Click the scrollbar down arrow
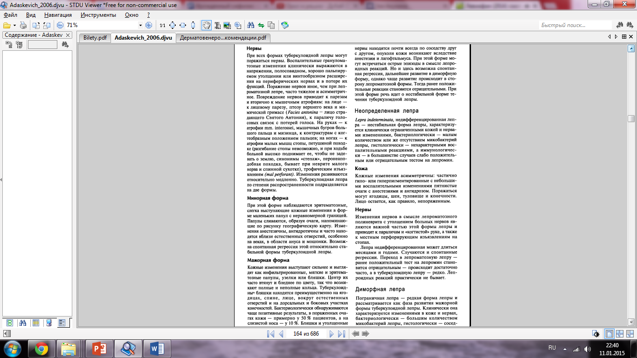The height and width of the screenshot is (358, 637). click(631, 322)
